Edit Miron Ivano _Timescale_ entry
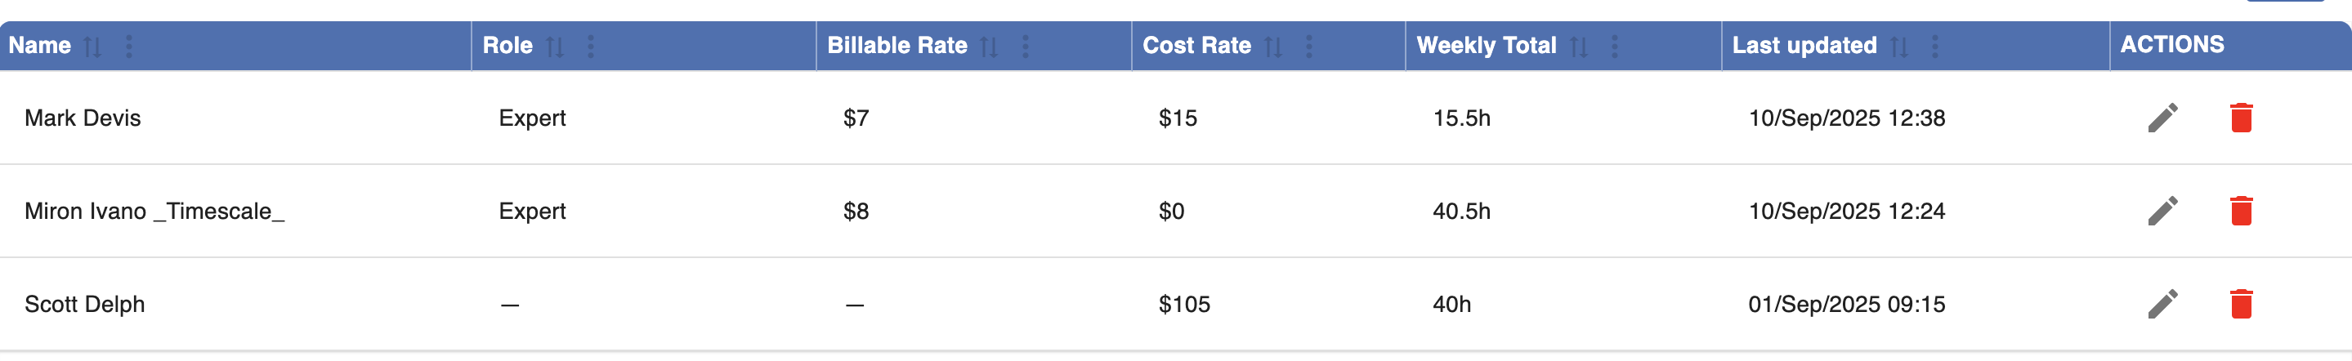The width and height of the screenshot is (2352, 361). coord(2162,211)
